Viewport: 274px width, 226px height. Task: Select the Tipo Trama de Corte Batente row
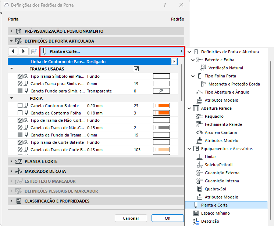click(93, 142)
